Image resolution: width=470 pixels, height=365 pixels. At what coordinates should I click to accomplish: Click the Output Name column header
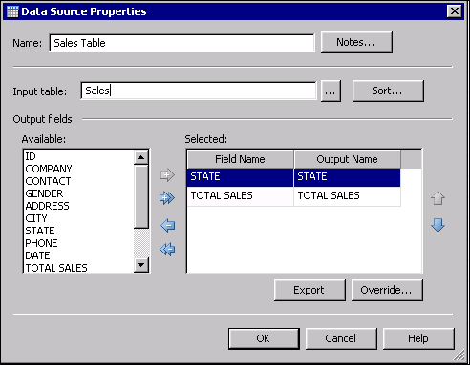pyautogui.click(x=347, y=159)
